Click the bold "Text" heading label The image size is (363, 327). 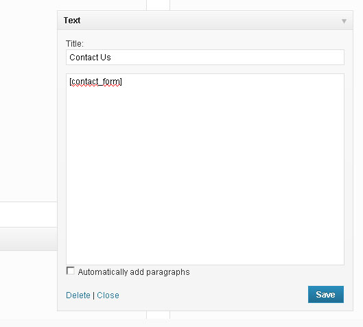click(x=72, y=21)
